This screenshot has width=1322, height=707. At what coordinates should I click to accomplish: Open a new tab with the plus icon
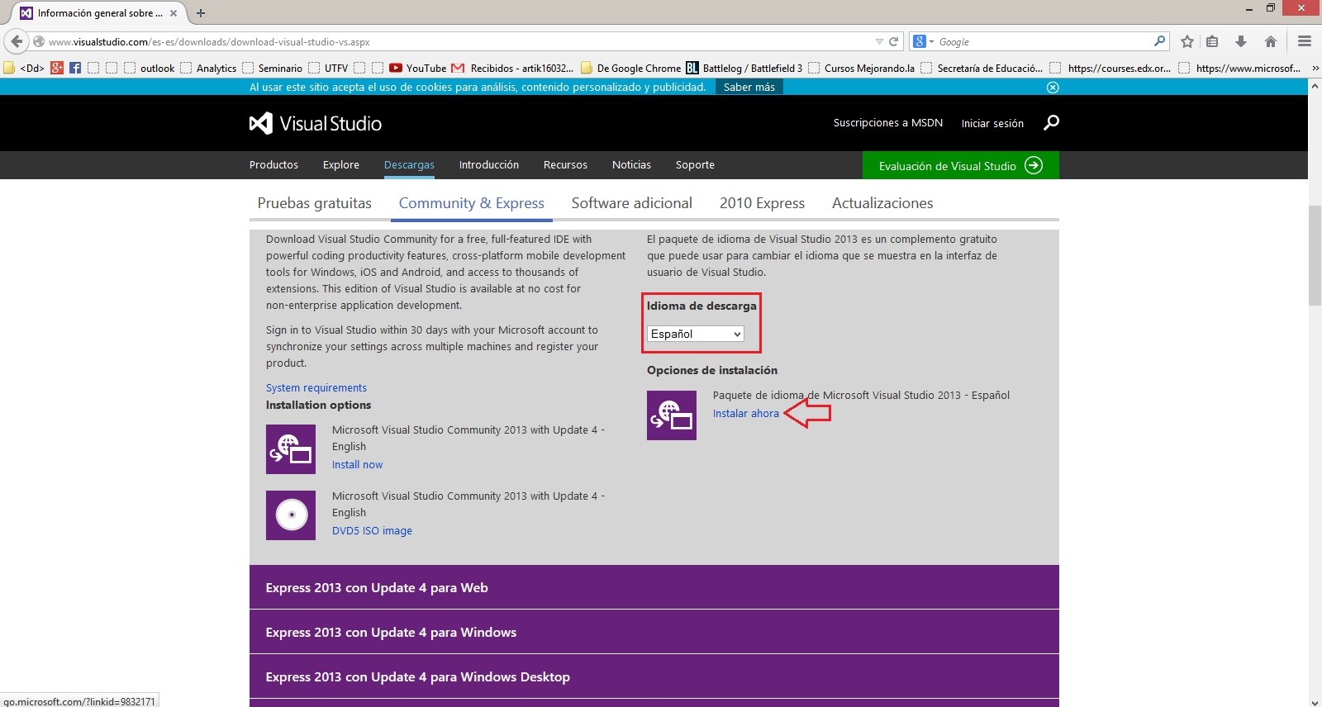201,13
